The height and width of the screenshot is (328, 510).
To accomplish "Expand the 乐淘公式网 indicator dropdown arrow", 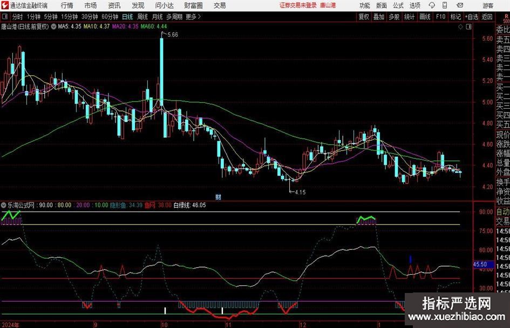I will [x=4, y=205].
